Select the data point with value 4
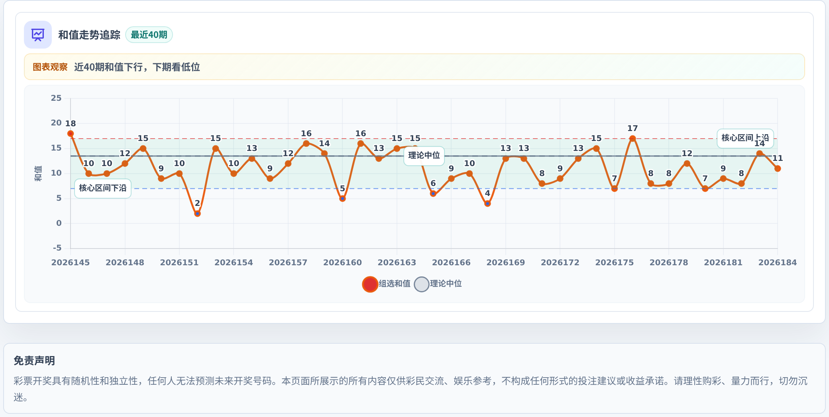 coord(487,204)
